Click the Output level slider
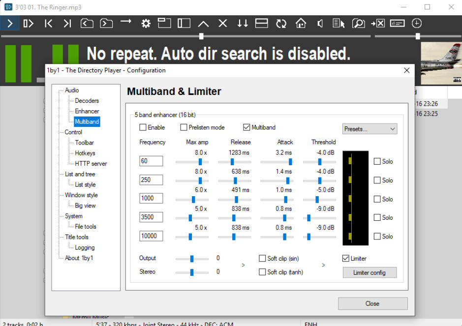Screen dimensions: 462x326 pos(192,259)
